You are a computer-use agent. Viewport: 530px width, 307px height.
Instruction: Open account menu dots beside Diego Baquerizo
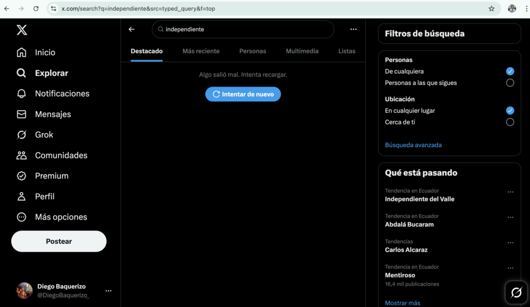(x=109, y=291)
